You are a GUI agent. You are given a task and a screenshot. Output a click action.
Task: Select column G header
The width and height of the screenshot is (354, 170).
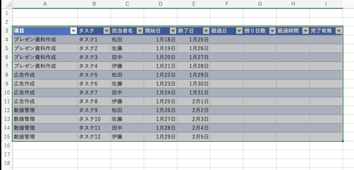click(260, 4)
